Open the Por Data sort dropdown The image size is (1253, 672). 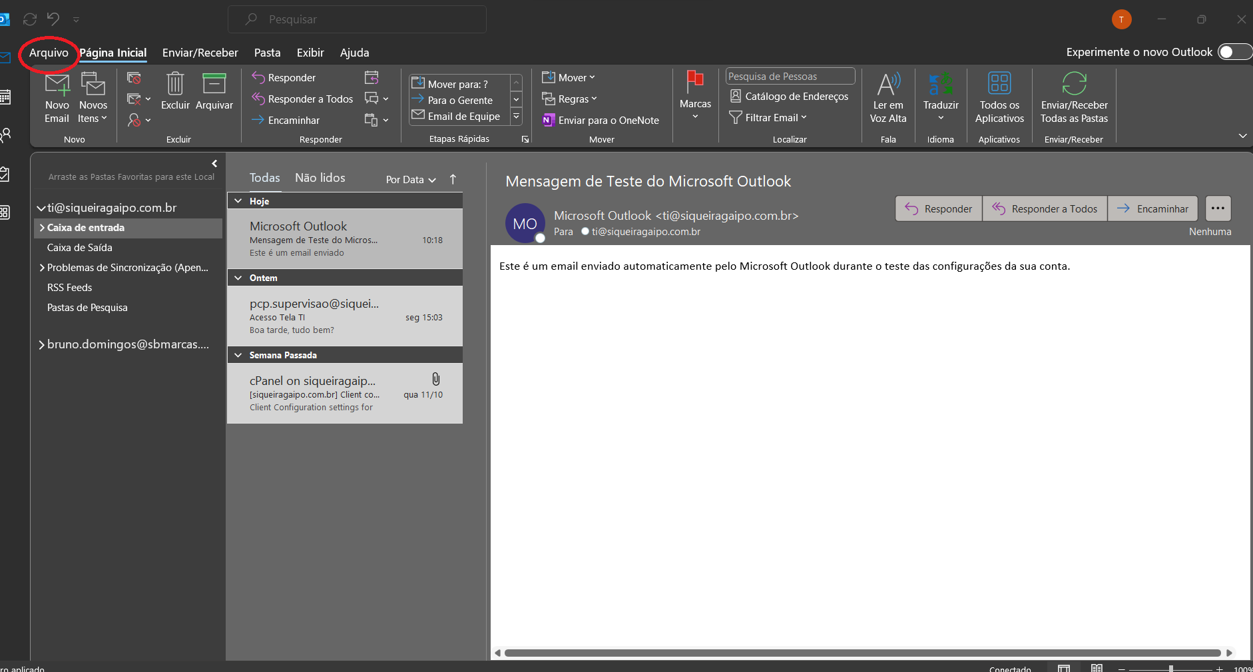[x=411, y=180]
